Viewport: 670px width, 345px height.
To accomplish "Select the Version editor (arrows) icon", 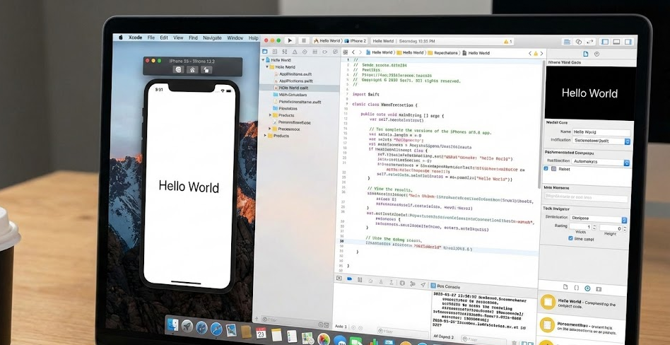I will pyautogui.click(x=590, y=42).
